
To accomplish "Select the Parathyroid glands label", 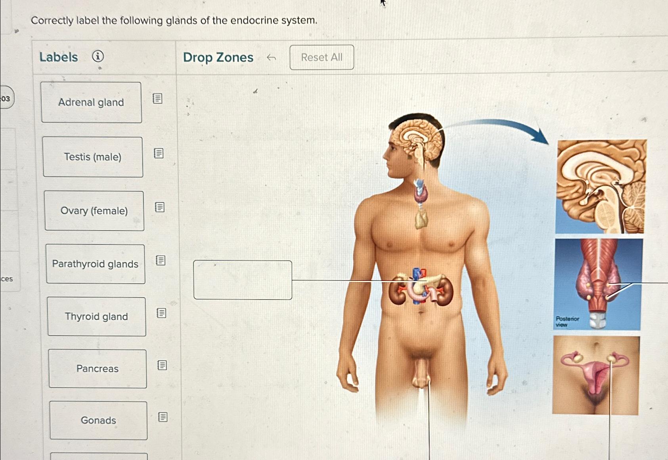I will point(96,264).
